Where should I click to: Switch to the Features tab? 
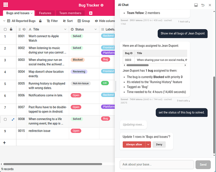tap(45, 13)
